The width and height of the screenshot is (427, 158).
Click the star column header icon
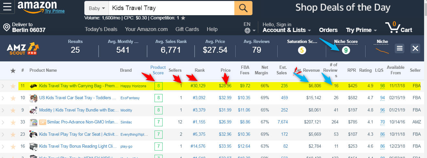[13, 70]
